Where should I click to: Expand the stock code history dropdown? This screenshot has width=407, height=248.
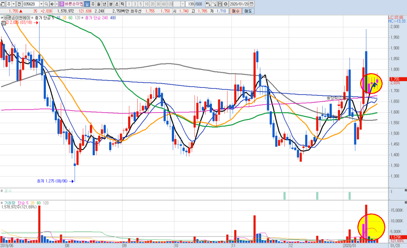click(x=41, y=4)
